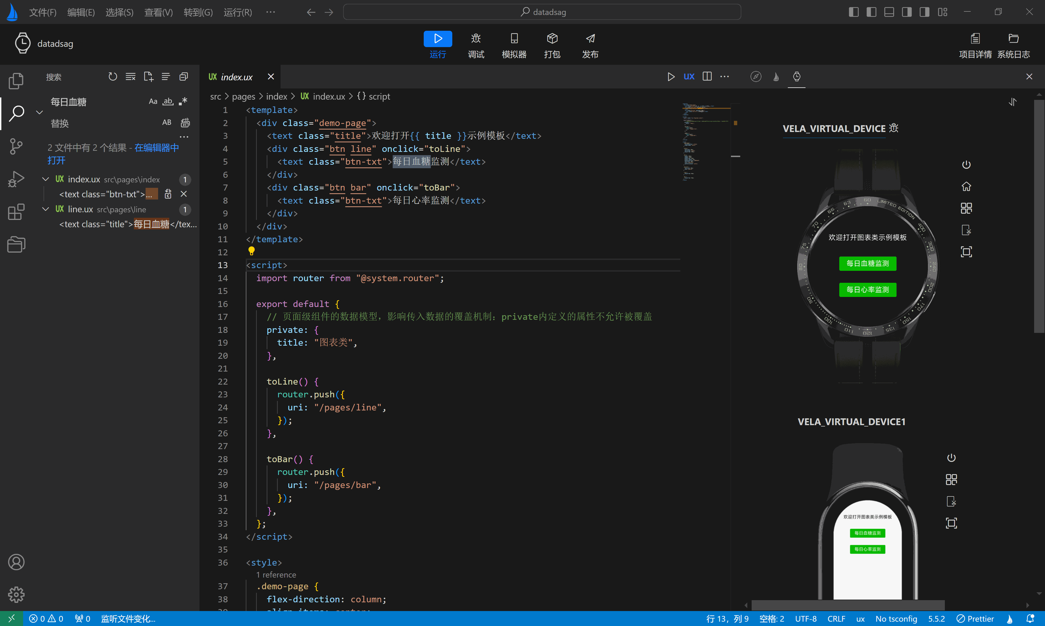Toggle Use Regular Expression in search
The image size is (1045, 626).
[183, 102]
